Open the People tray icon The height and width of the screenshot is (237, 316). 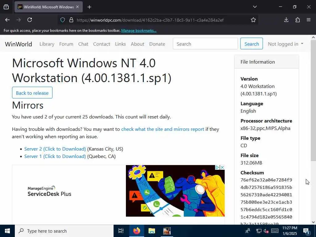point(248,231)
